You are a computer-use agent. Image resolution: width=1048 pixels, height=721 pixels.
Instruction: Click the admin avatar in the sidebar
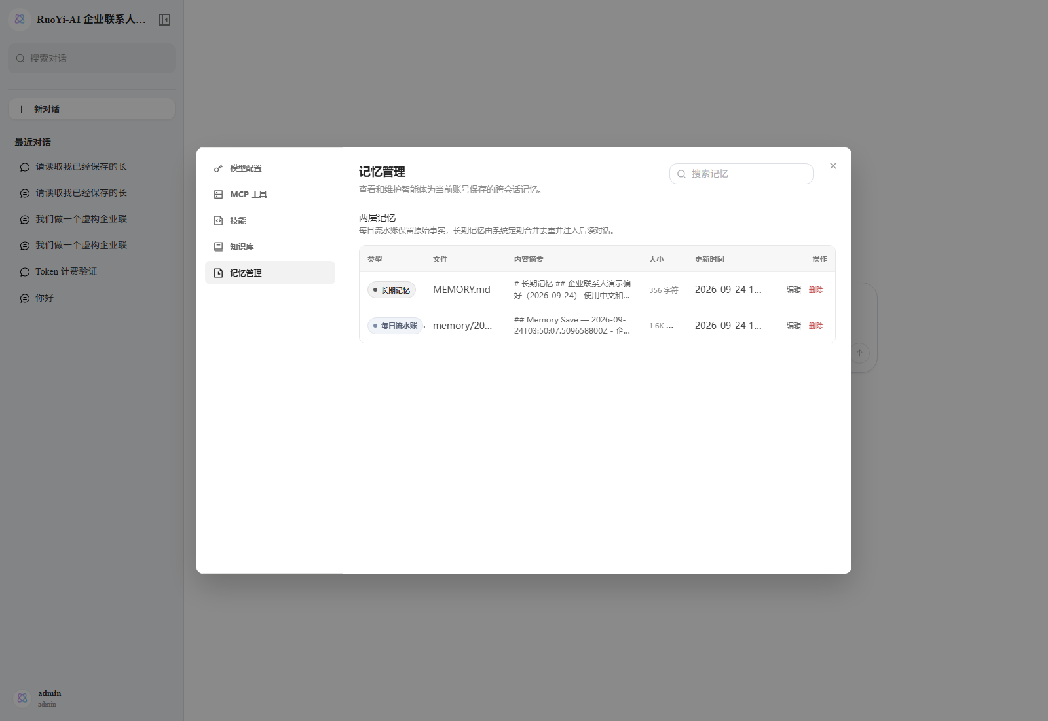pyautogui.click(x=22, y=698)
